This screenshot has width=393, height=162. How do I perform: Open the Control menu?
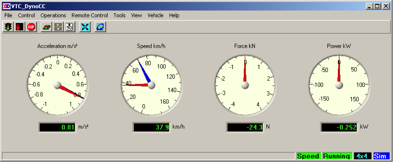26,15
